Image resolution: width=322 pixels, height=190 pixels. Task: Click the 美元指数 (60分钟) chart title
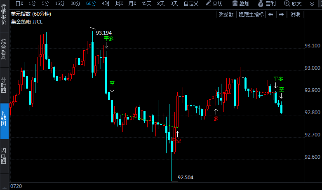tap(31, 14)
